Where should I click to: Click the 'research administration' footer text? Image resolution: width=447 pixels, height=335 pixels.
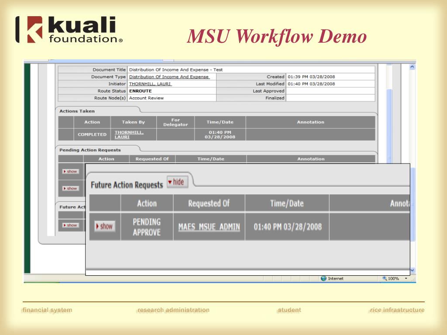coord(173,310)
